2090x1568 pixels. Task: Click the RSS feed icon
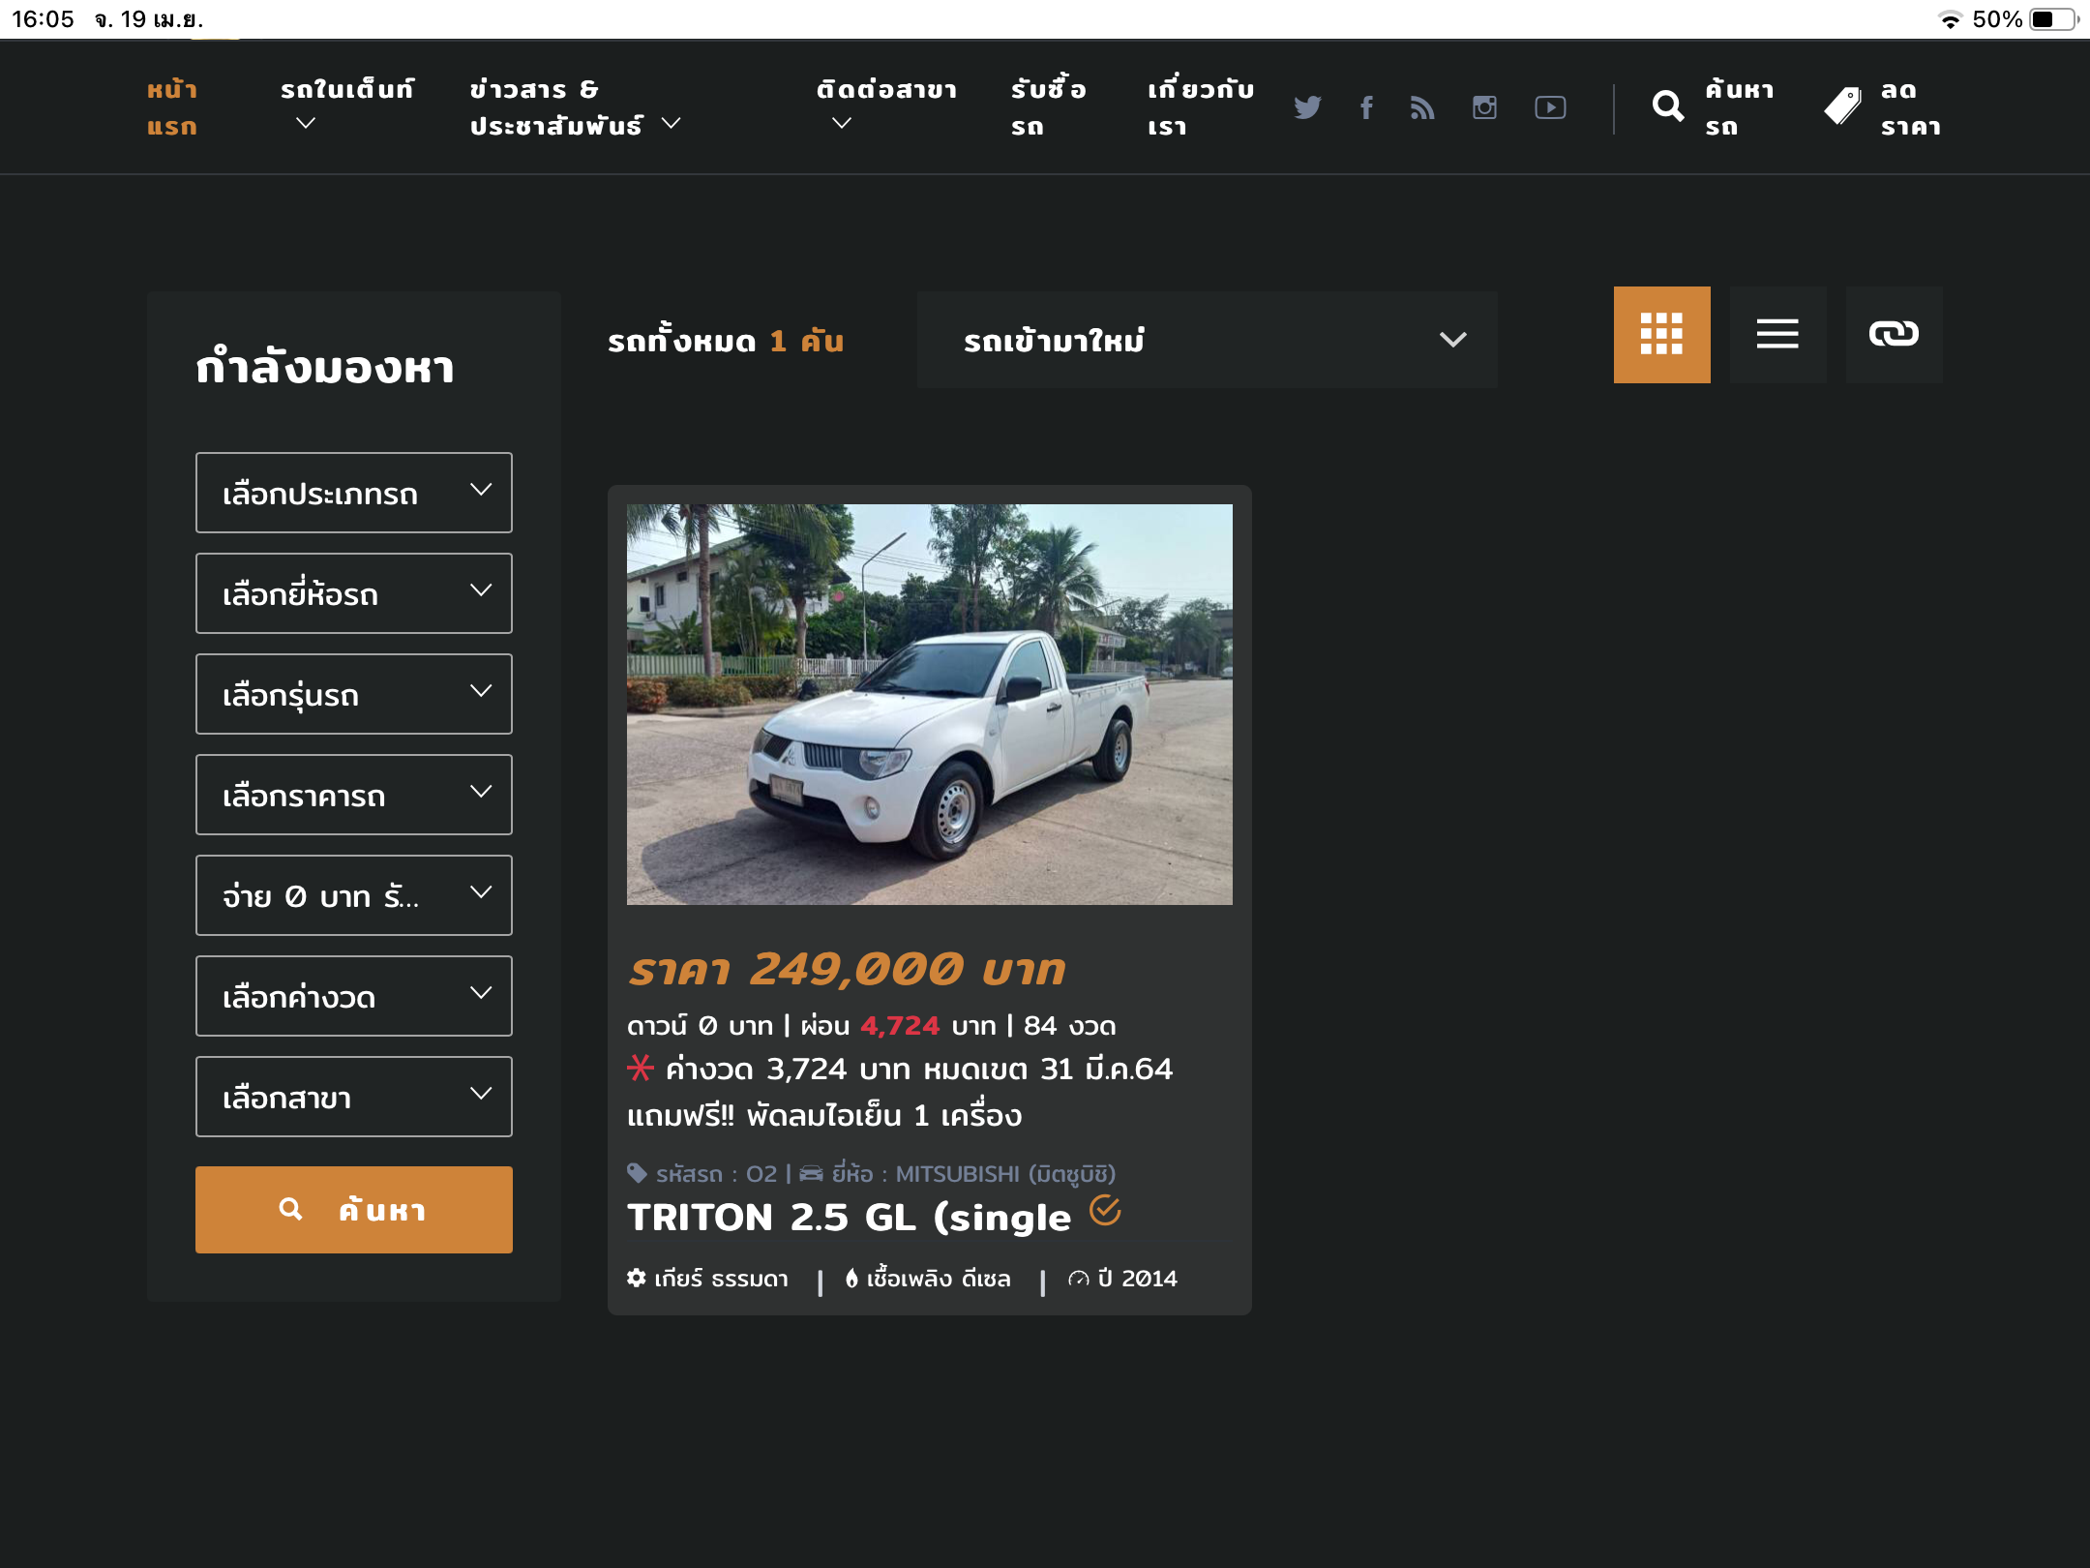1421,107
